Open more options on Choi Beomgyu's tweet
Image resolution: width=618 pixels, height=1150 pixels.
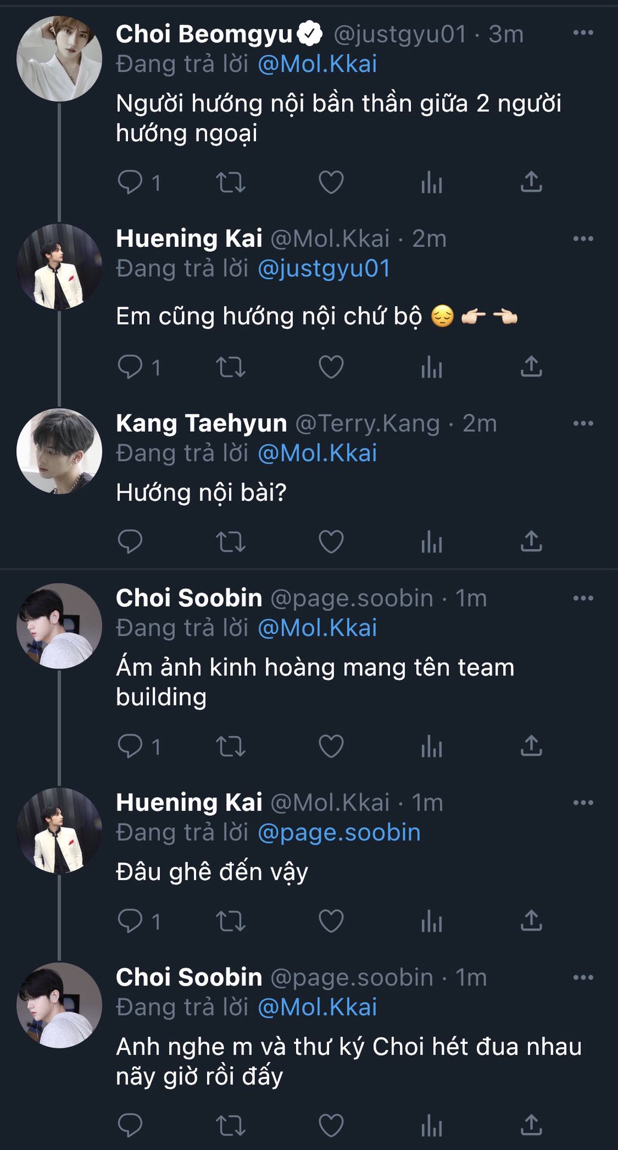click(583, 33)
